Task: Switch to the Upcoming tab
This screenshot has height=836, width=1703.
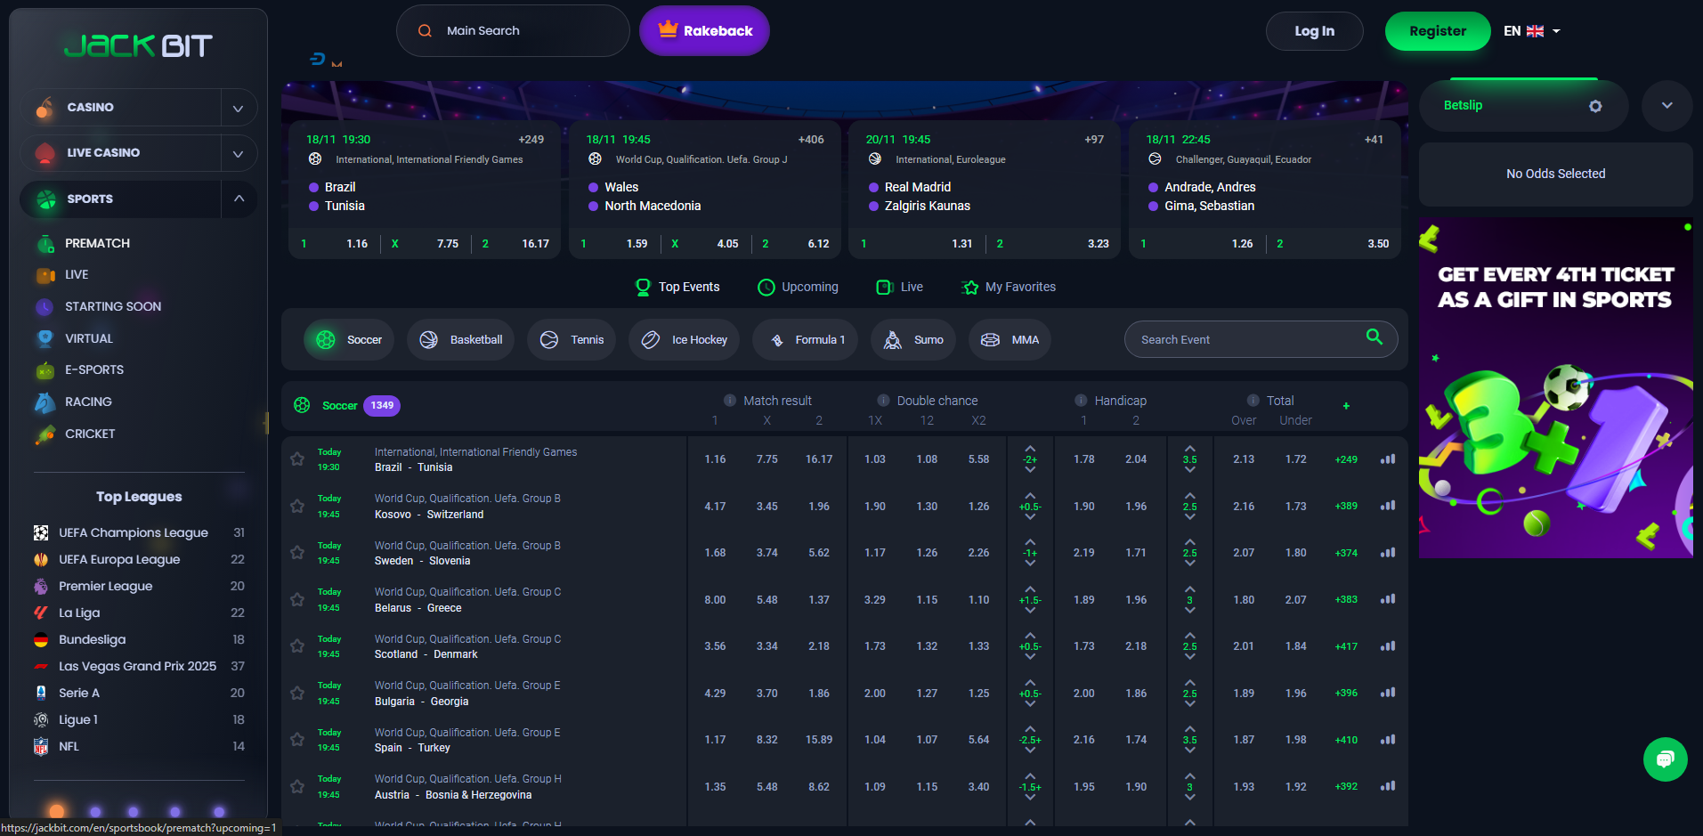Action: (798, 287)
